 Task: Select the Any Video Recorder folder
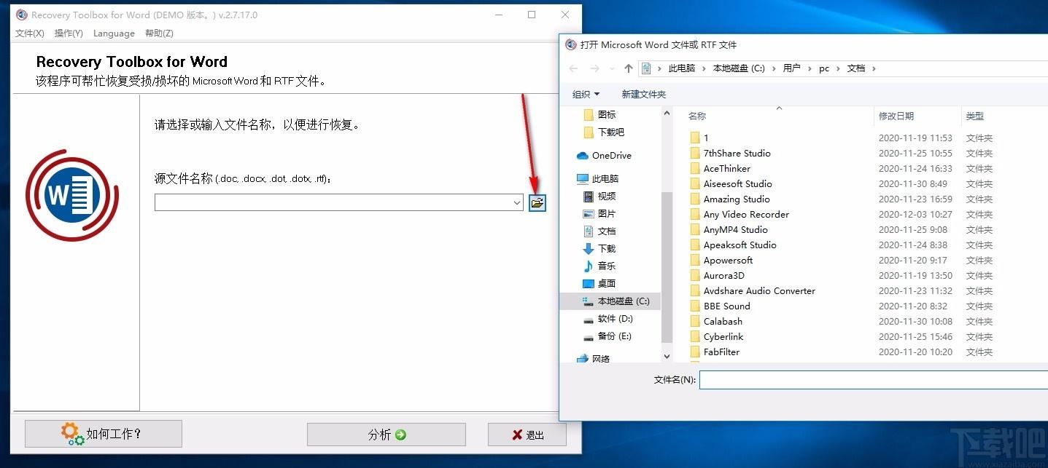[x=746, y=215]
